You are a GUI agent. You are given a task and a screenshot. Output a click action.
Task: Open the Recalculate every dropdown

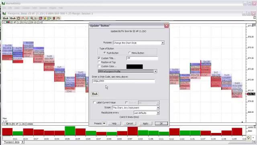(158, 113)
